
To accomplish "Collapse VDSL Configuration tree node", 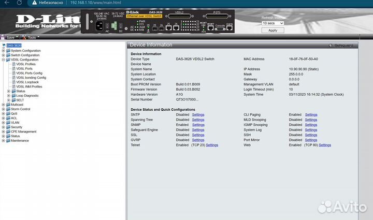I will 3,60.
